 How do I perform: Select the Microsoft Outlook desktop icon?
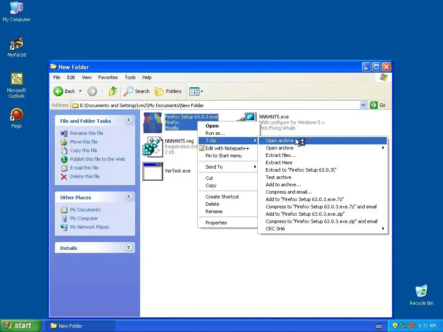click(16, 86)
